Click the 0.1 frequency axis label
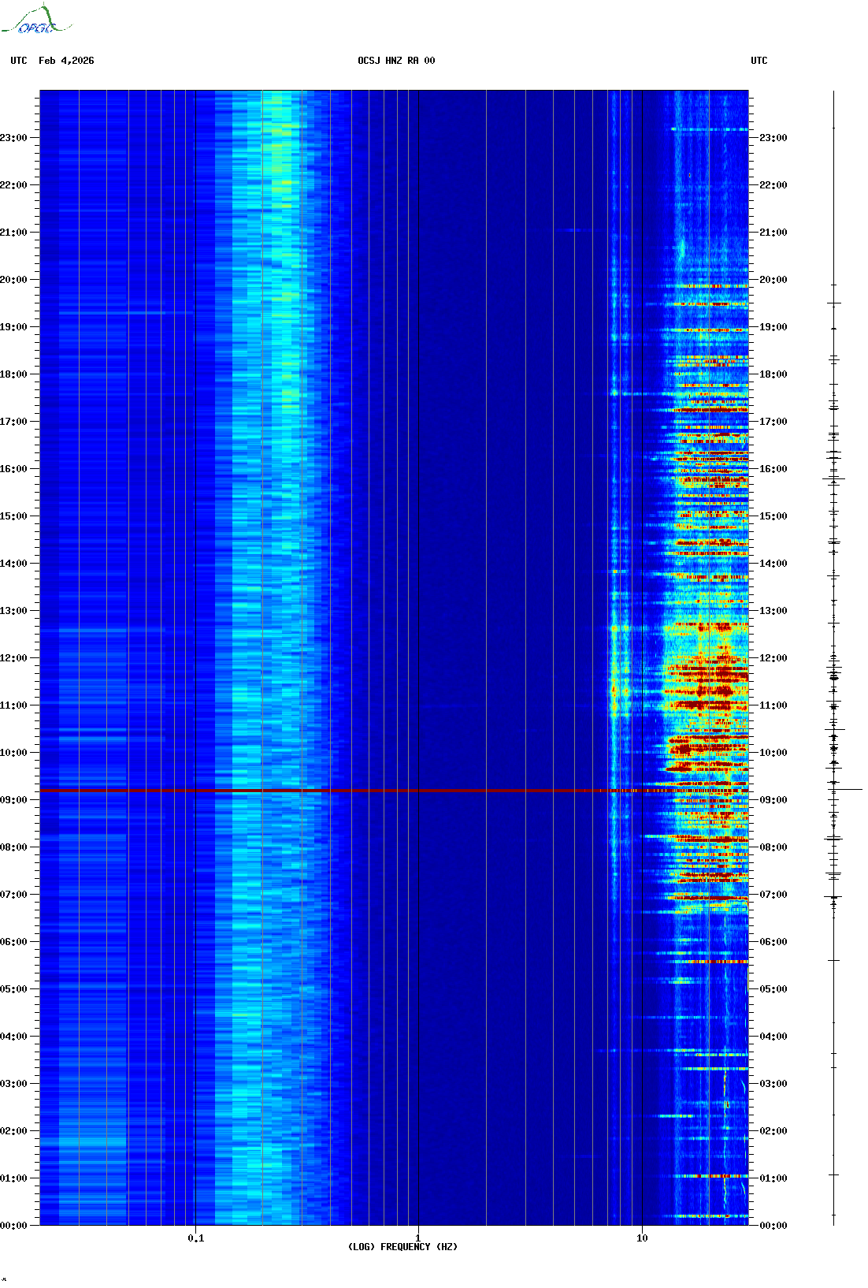The width and height of the screenshot is (868, 1288). click(x=195, y=1238)
